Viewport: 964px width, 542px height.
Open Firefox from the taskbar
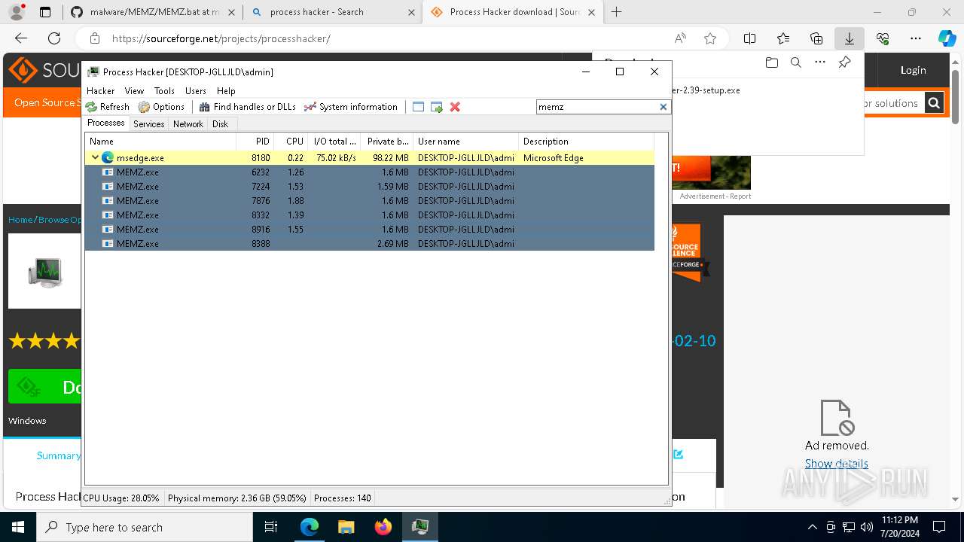click(383, 527)
